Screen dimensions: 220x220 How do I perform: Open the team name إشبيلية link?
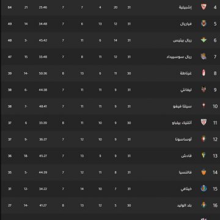(185, 7)
